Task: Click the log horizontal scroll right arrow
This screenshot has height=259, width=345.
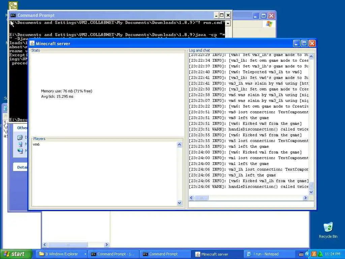Action: click(x=305, y=198)
